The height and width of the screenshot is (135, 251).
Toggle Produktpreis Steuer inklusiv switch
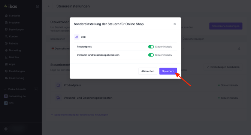pos(151,47)
